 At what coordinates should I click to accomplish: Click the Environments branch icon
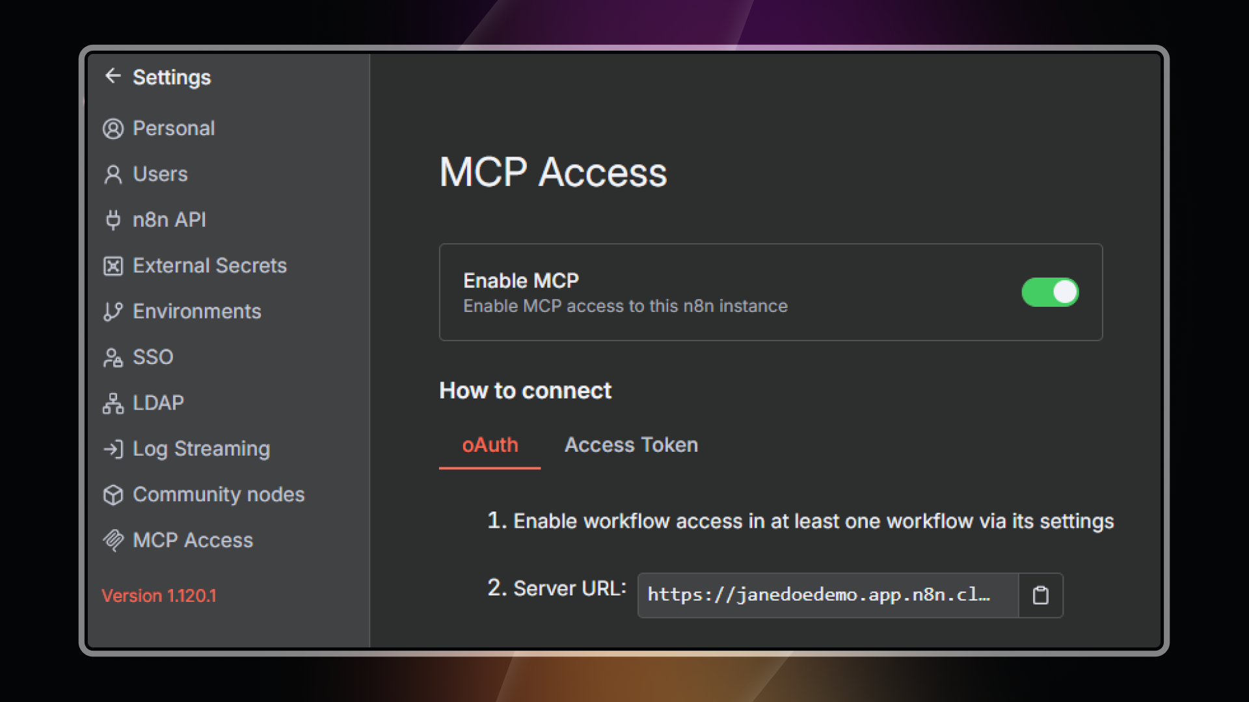point(113,311)
